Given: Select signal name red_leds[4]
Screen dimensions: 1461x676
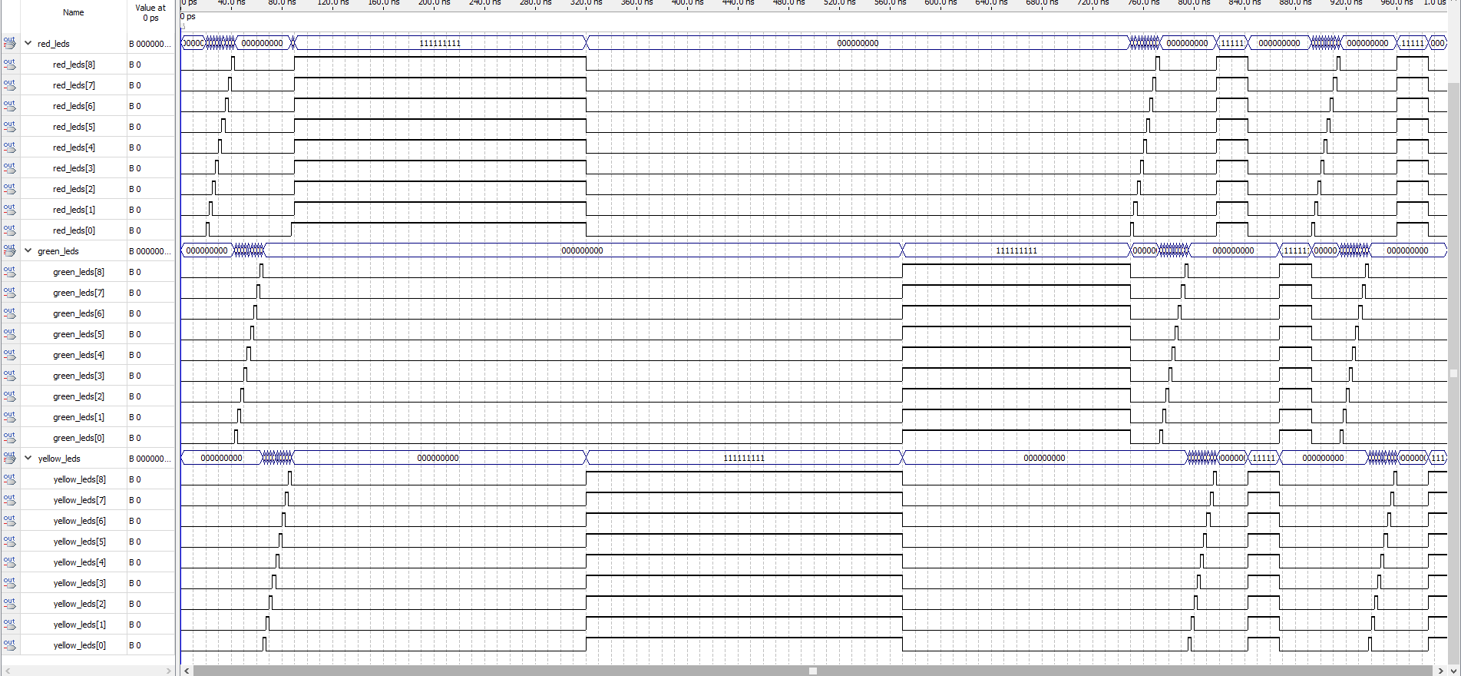Looking at the screenshot, I should click(74, 147).
